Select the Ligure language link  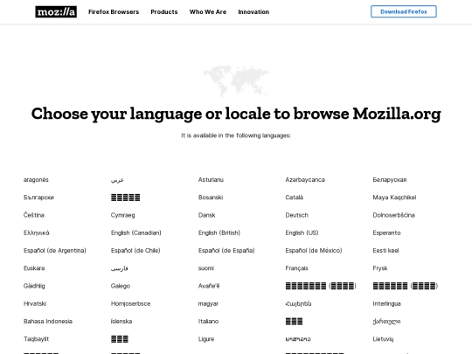pyautogui.click(x=206, y=339)
